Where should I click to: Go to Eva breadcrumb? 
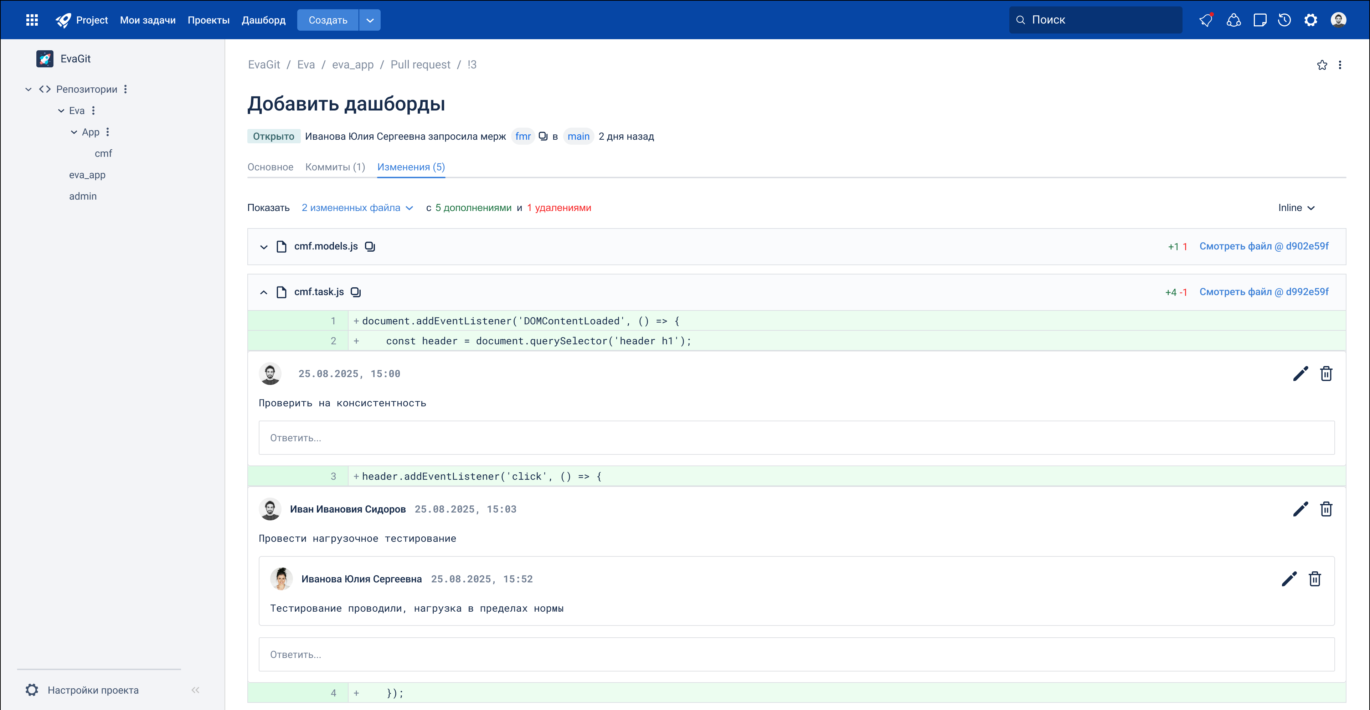pyautogui.click(x=306, y=65)
